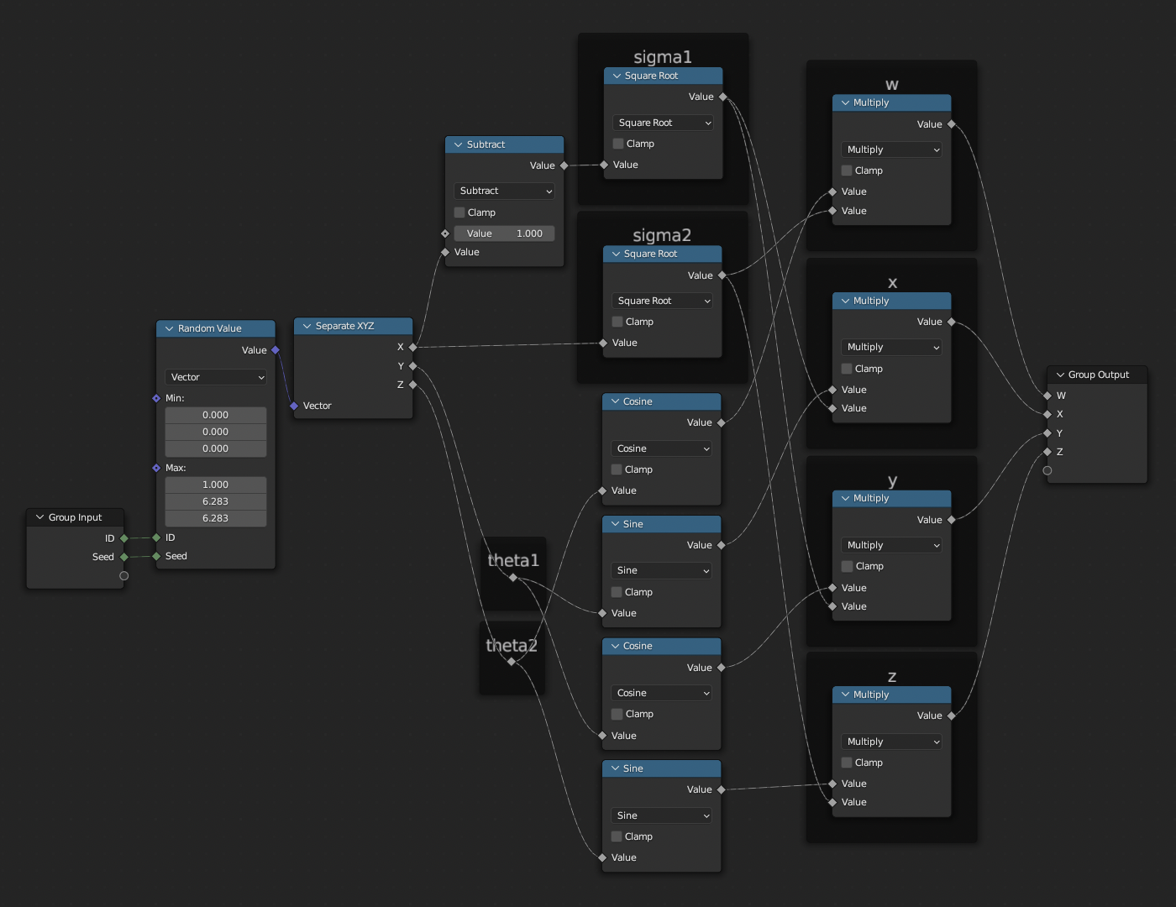The height and width of the screenshot is (907, 1176).
Task: Click the Seed output socket on Group Input
Action: pyautogui.click(x=124, y=557)
